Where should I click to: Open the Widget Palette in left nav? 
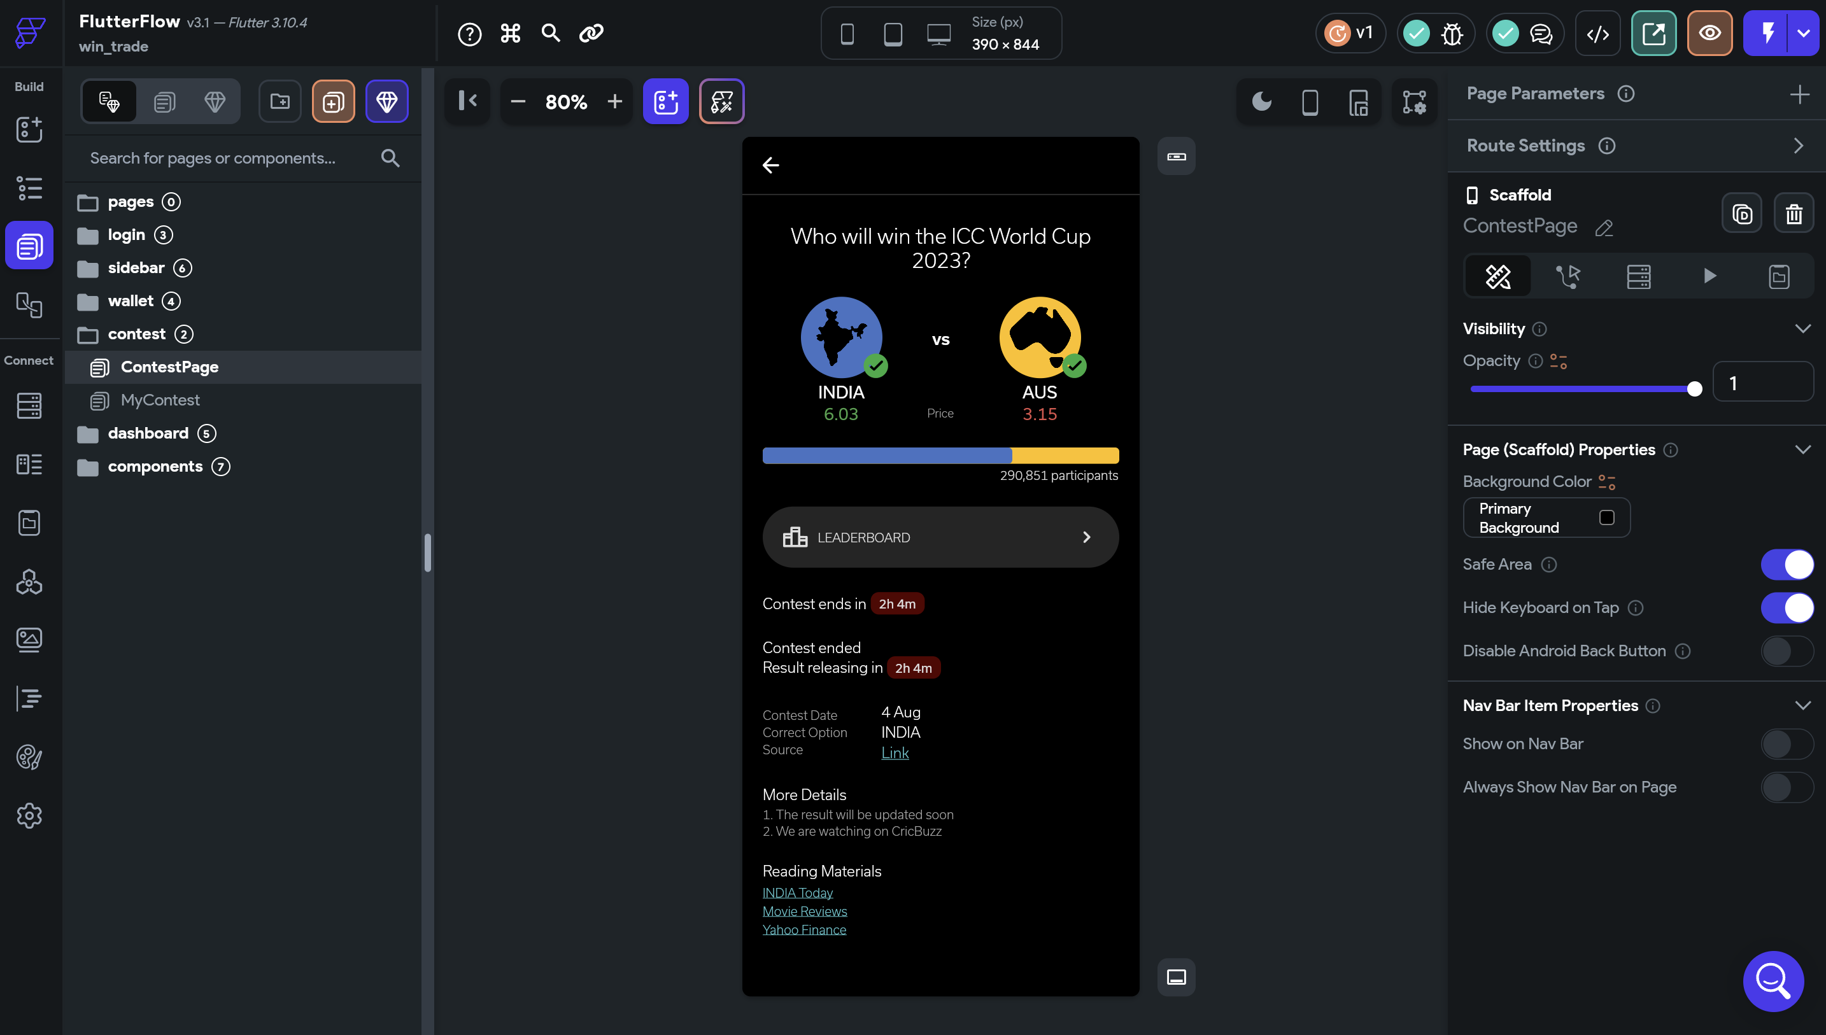pos(29,129)
